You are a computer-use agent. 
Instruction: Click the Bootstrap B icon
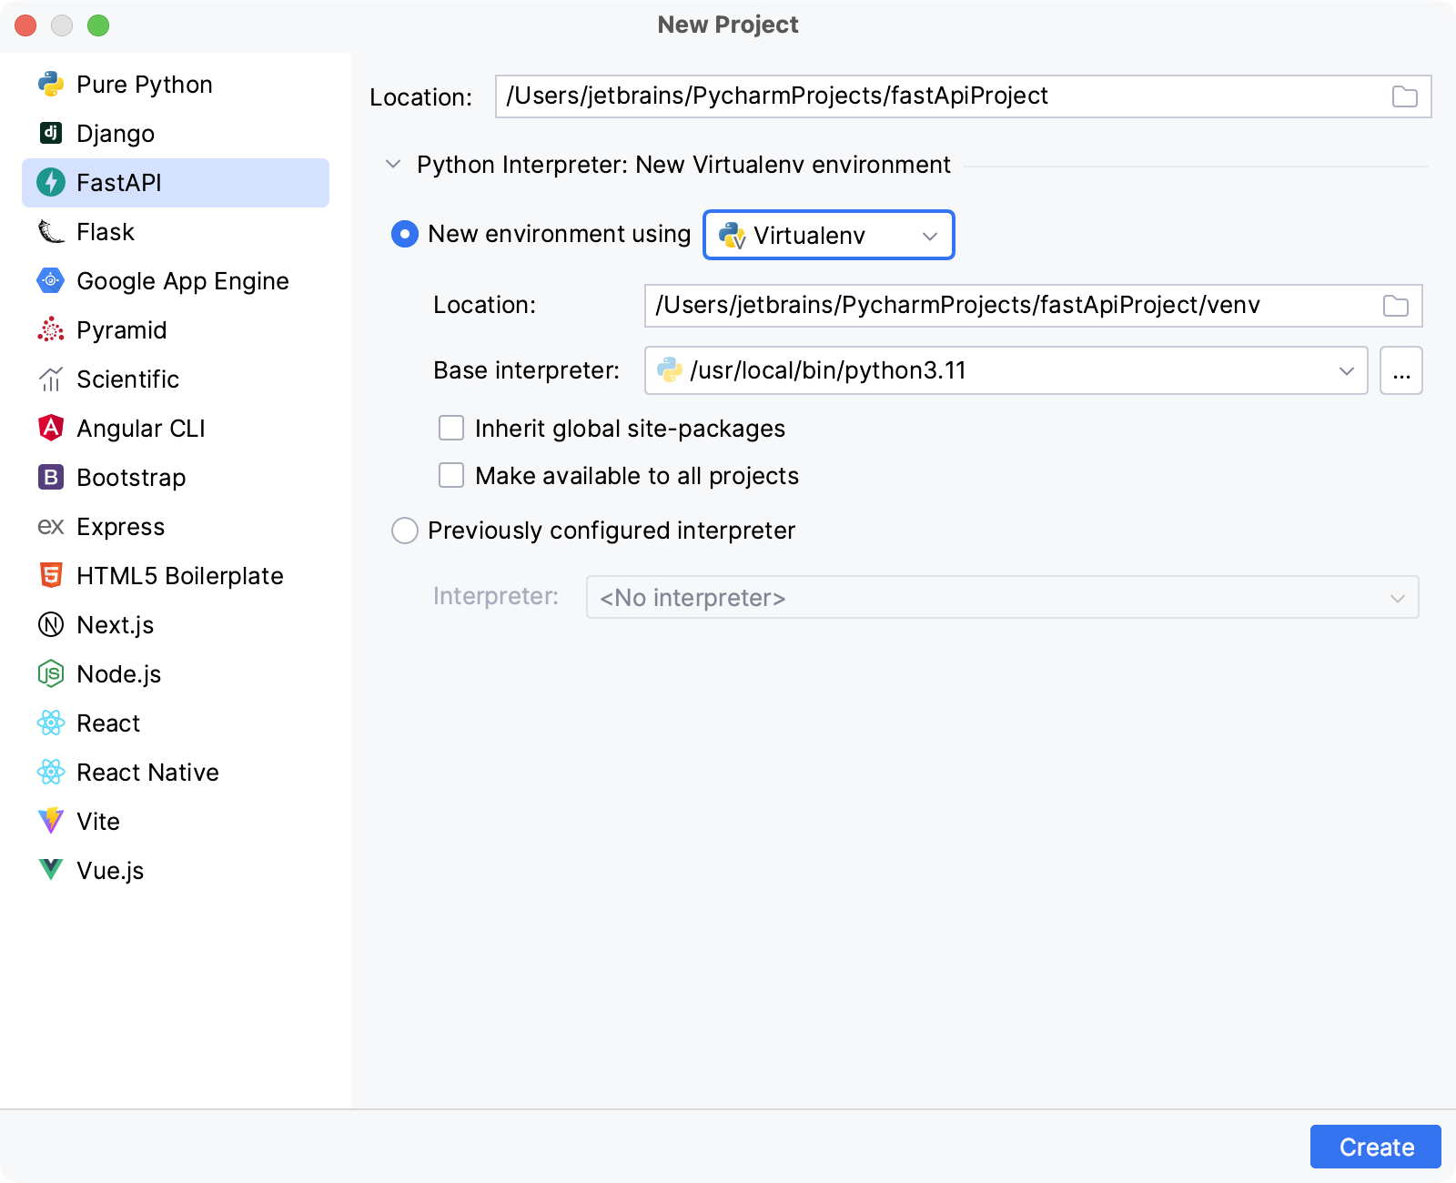point(51,477)
